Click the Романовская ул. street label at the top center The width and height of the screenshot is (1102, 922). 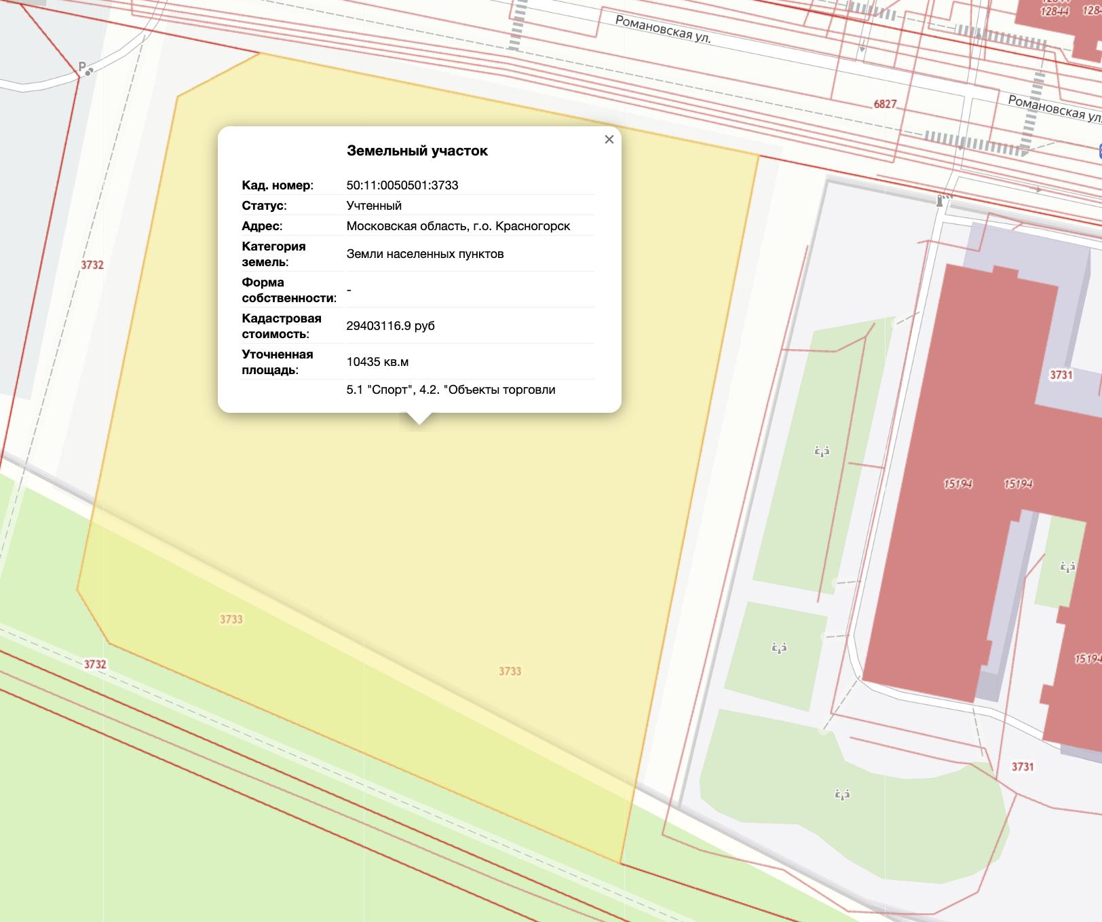point(663,30)
